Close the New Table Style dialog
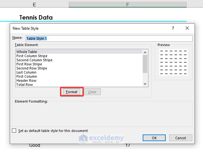Viewport: 203px width, 149px height. tap(187, 28)
